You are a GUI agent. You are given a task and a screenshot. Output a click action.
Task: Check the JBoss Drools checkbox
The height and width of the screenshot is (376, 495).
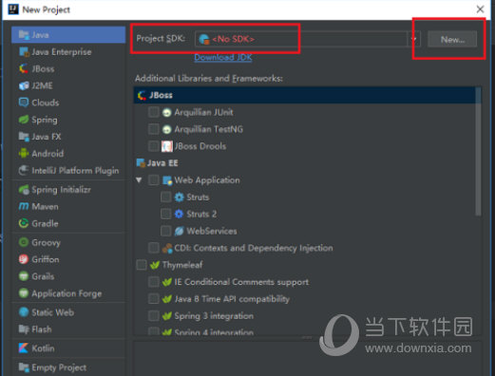154,146
